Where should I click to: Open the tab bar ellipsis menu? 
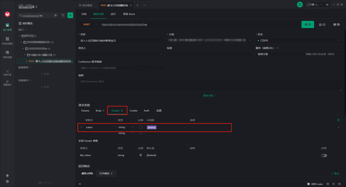tap(145, 5)
